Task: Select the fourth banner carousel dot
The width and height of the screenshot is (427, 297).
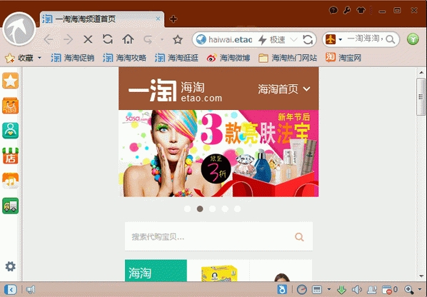Action: pos(225,208)
